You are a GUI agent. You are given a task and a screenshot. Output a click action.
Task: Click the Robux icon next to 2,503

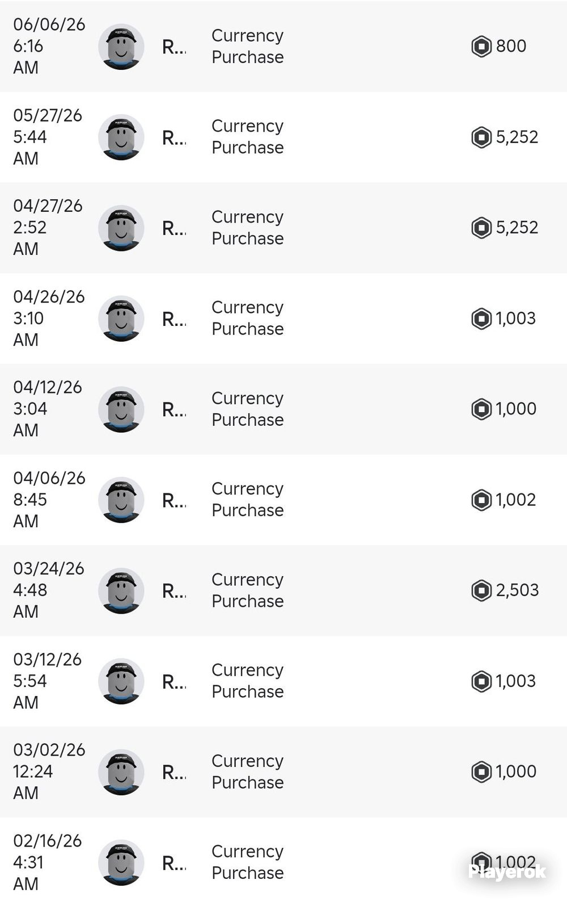coord(481,590)
